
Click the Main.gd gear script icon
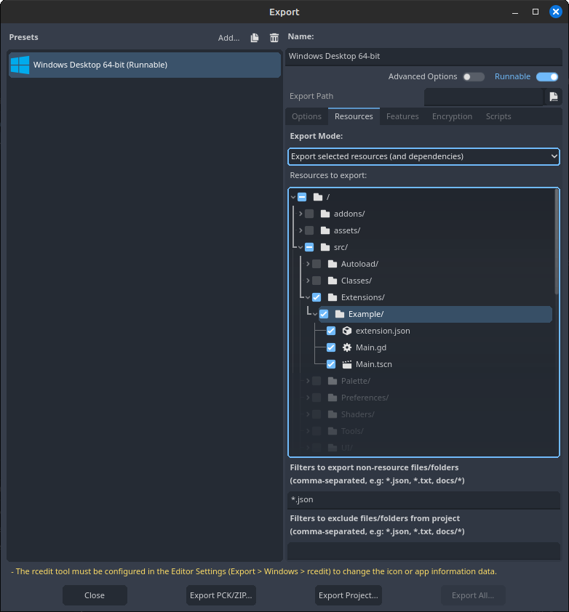point(347,347)
